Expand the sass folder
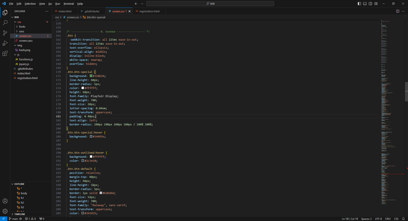 click(31, 31)
